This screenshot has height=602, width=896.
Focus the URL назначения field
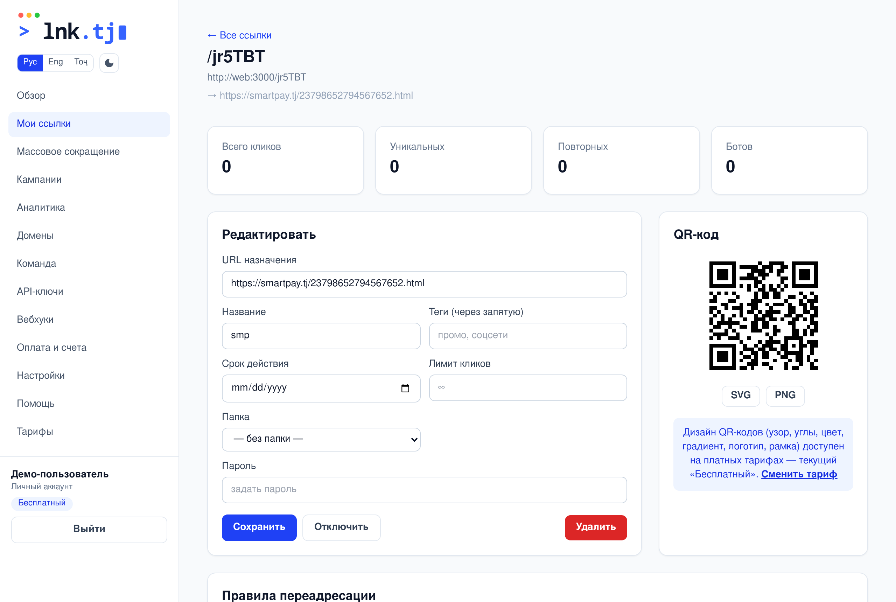[x=424, y=284]
